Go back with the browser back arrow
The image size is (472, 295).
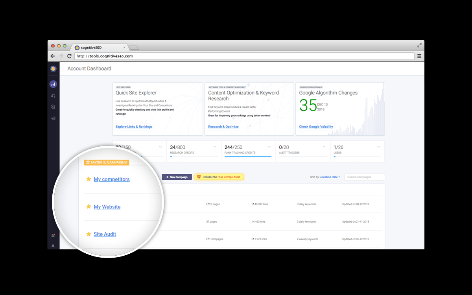(x=53, y=56)
